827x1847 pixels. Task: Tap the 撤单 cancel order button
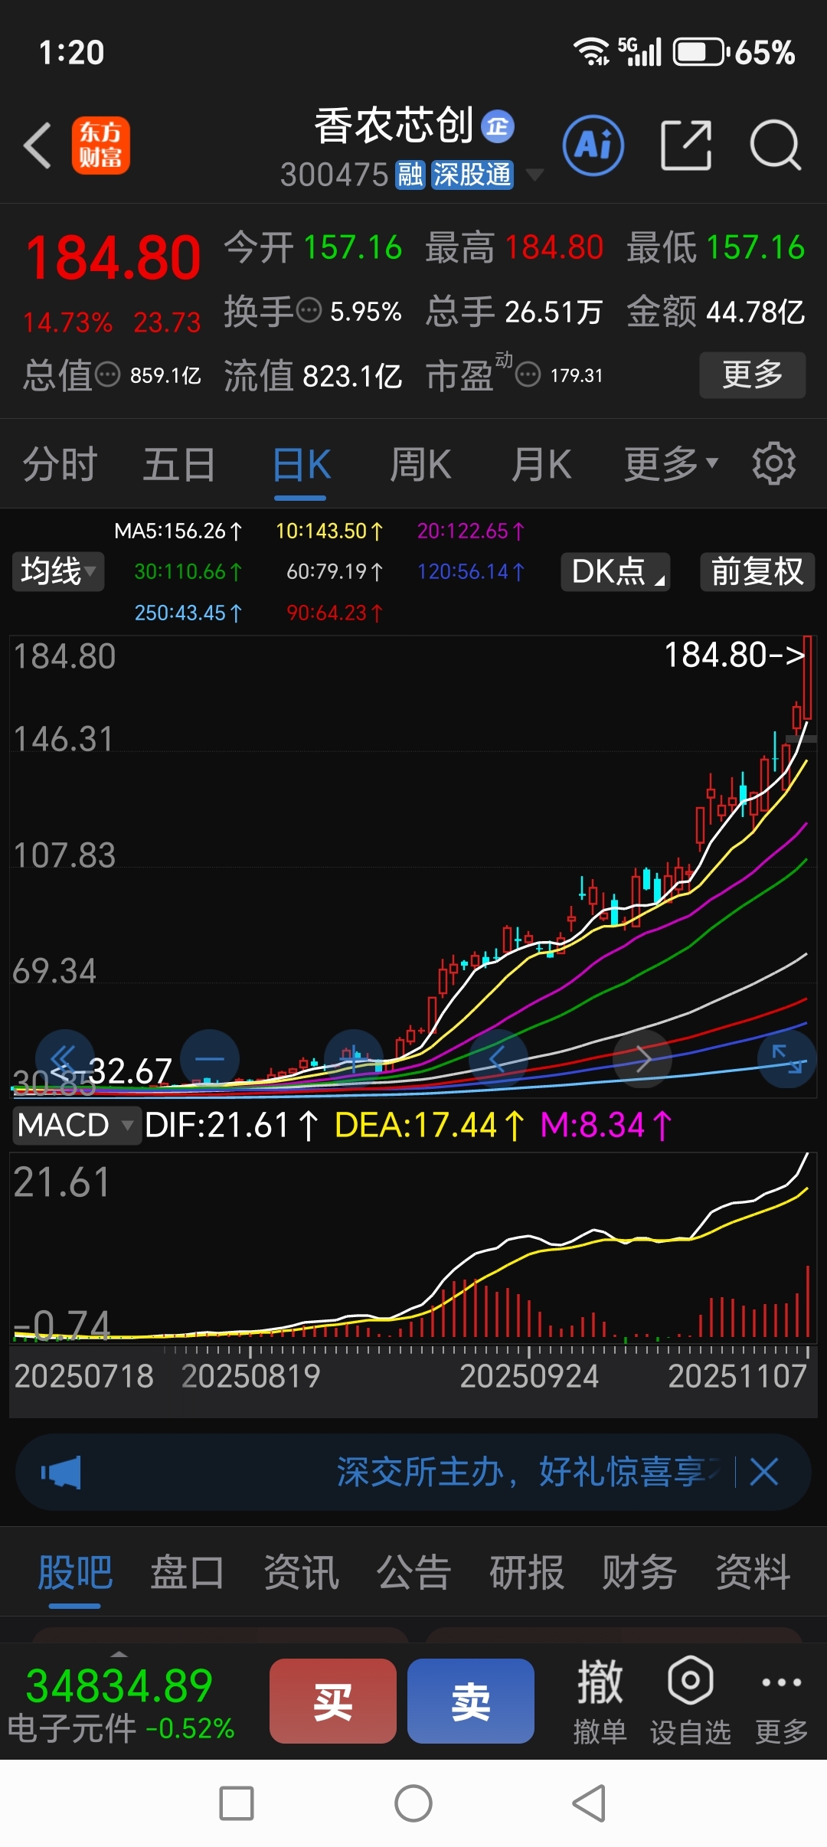point(600,1702)
